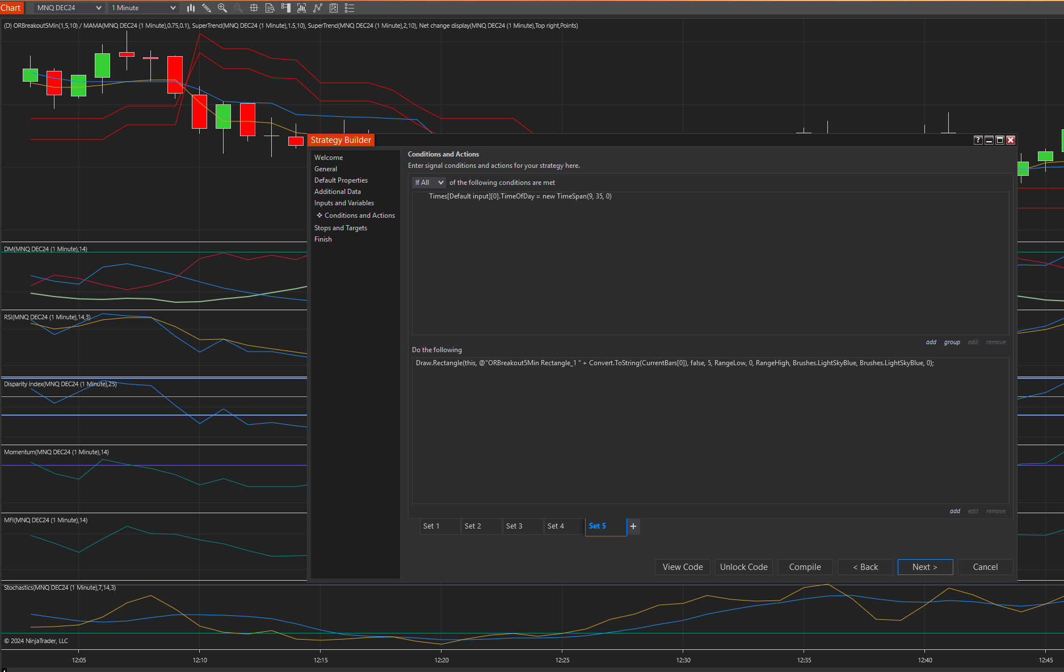Switch to the Set 1 tab
The height and width of the screenshot is (672, 1064).
pos(440,526)
